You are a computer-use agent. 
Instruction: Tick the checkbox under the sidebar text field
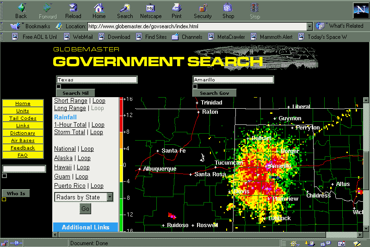(5, 176)
